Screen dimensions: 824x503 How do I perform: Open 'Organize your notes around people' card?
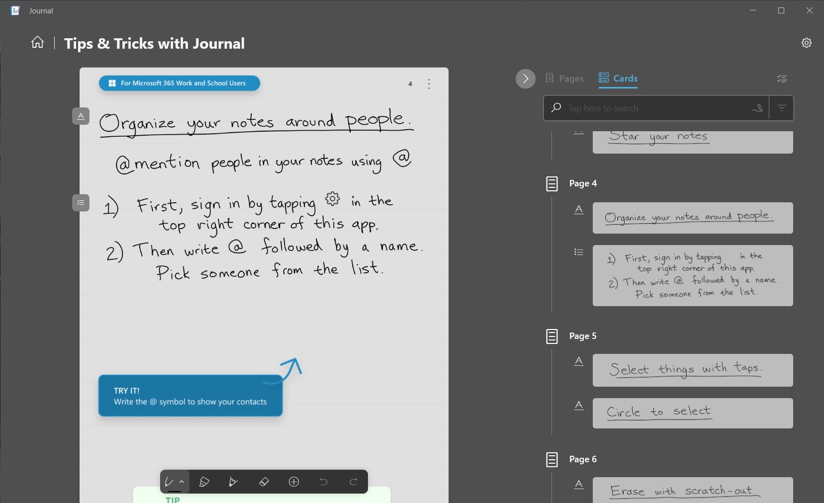pyautogui.click(x=693, y=218)
